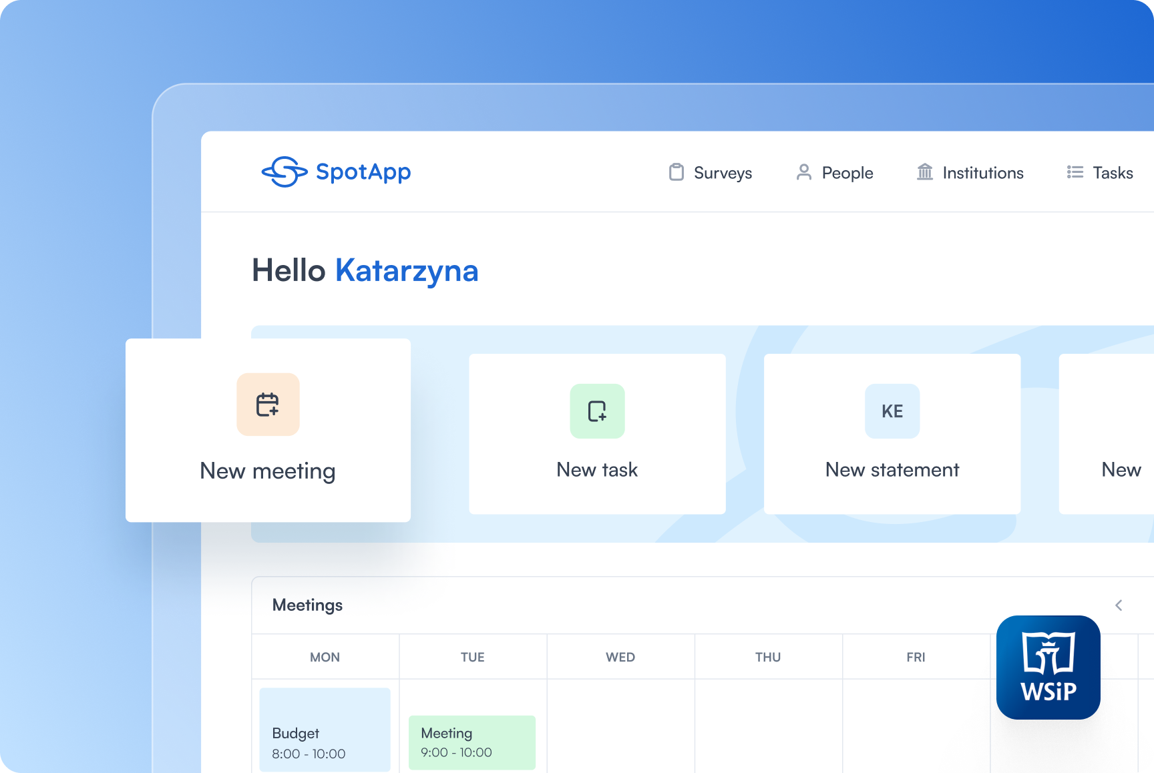Screen dimensions: 1154x773
Task: Open the Surveys menu item
Action: pos(711,173)
